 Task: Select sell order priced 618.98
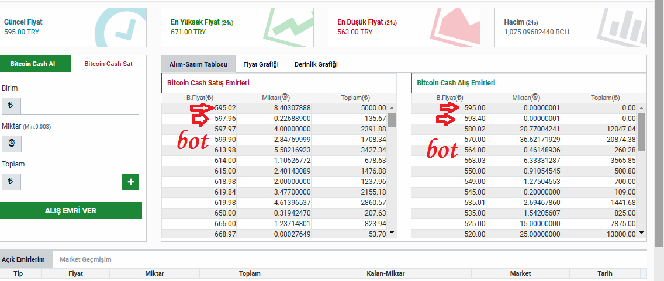[274, 182]
